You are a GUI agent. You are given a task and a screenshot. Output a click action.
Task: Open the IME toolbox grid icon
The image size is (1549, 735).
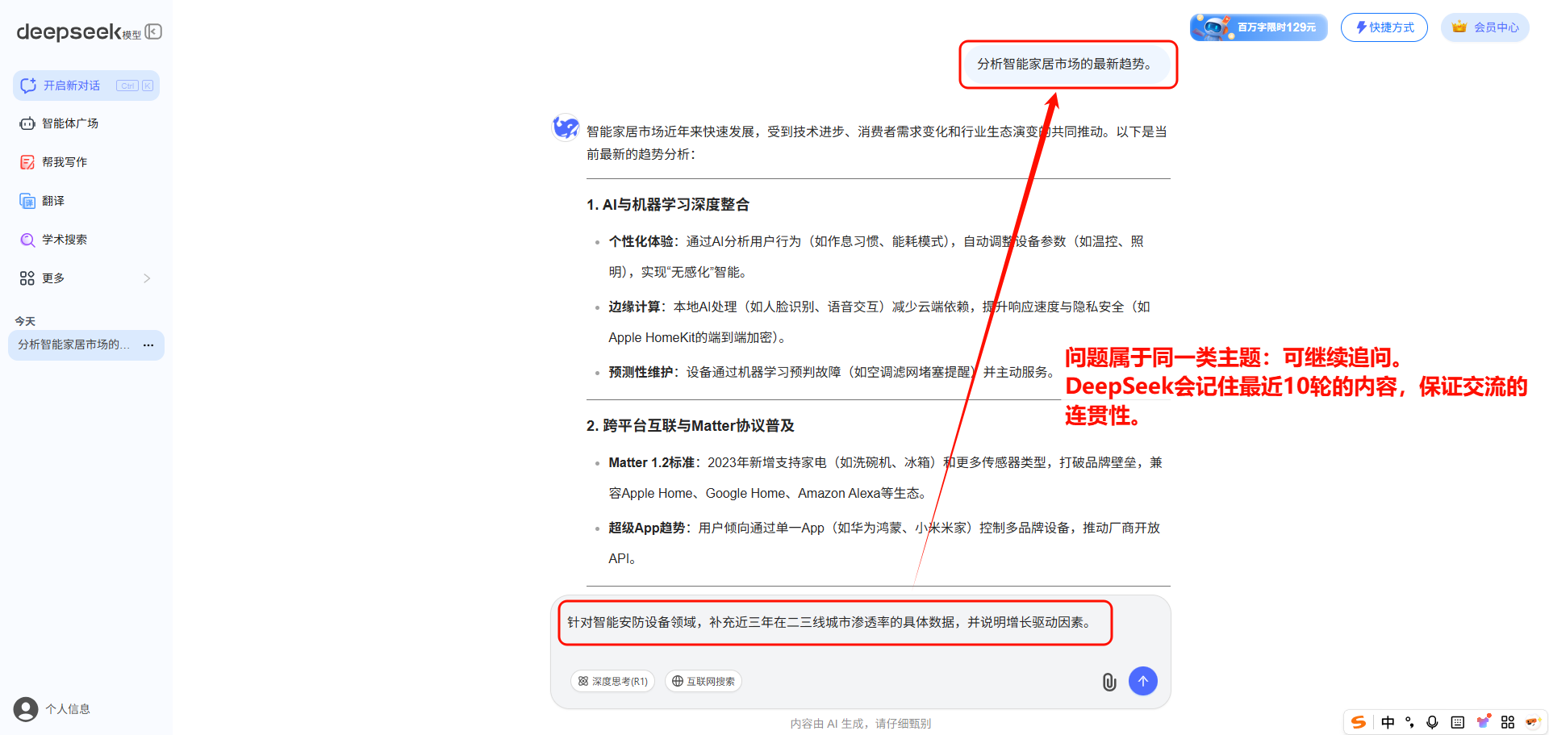click(1508, 722)
